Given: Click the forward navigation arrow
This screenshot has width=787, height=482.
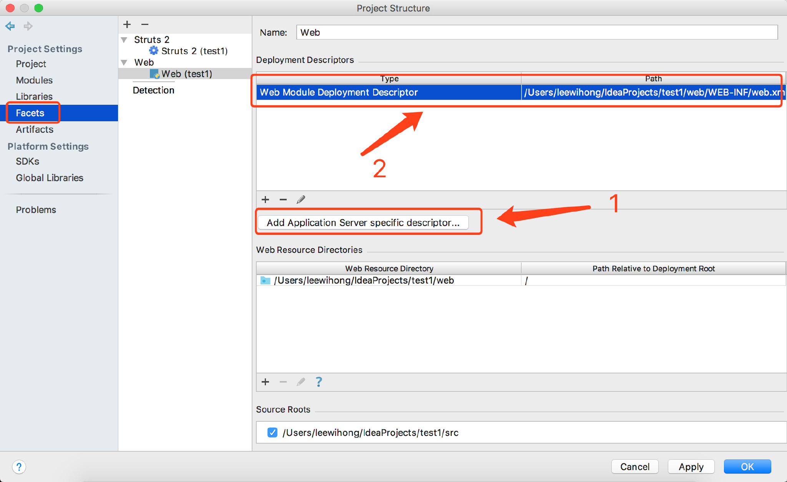Looking at the screenshot, I should tap(28, 26).
